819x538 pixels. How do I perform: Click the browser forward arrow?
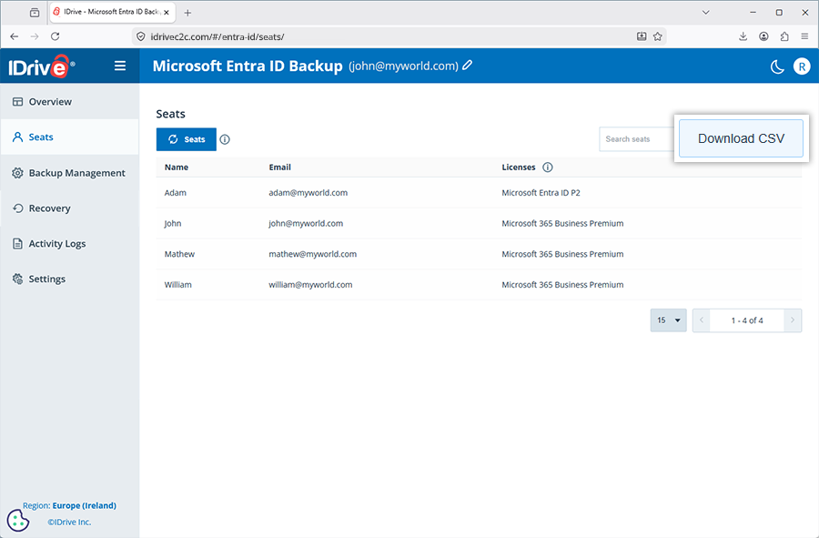(35, 36)
